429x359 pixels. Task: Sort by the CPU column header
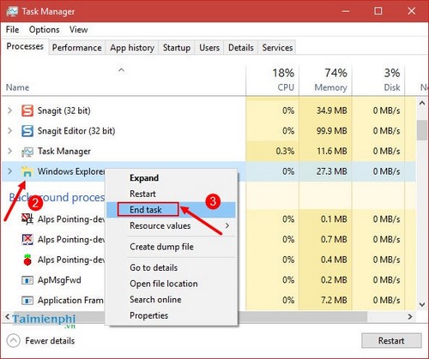click(272, 80)
